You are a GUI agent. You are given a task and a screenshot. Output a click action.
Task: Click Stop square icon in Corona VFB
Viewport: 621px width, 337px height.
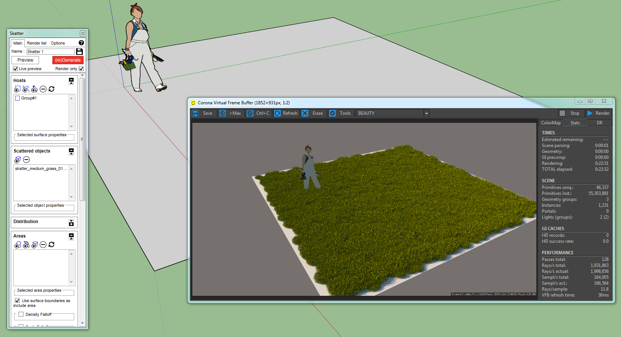[x=562, y=113]
